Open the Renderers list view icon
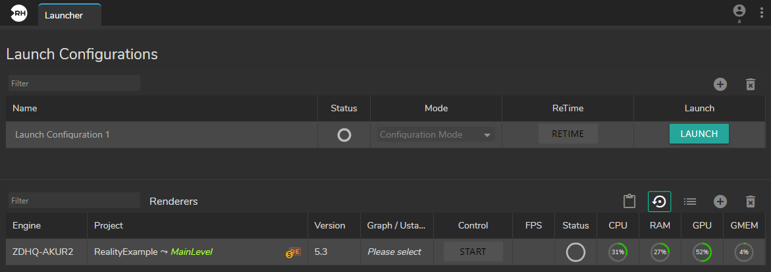 690,202
